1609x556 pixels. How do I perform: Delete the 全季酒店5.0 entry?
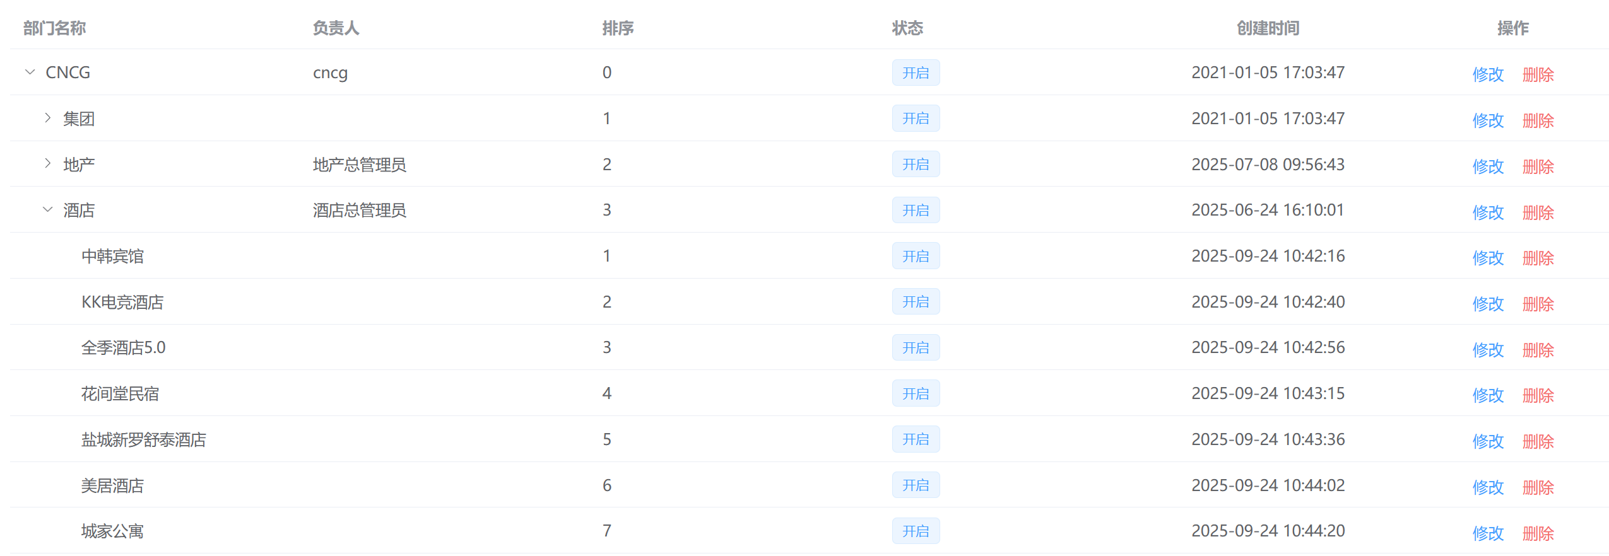[x=1537, y=350]
